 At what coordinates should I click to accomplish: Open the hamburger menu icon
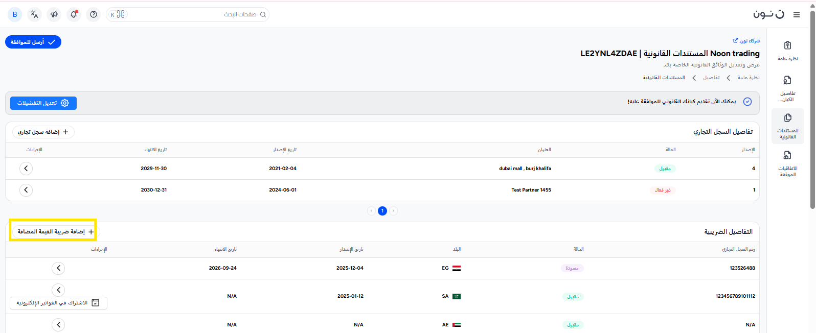797,15
